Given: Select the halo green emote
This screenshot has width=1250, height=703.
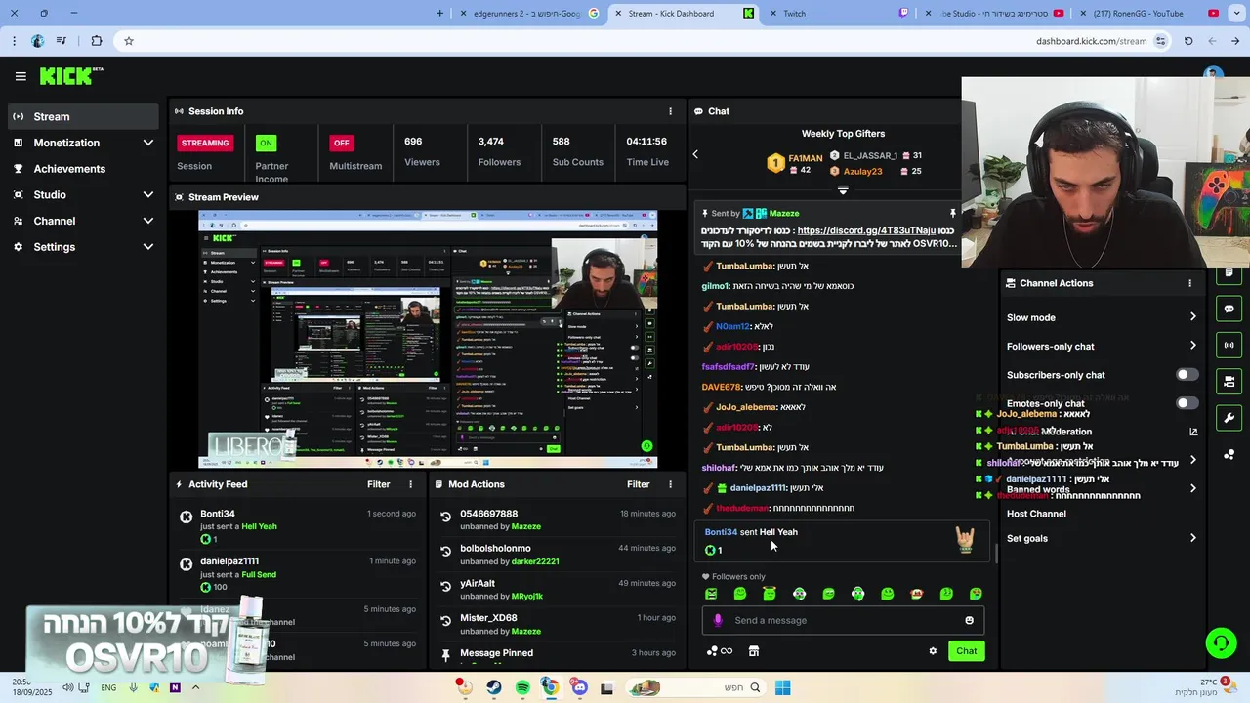Looking at the screenshot, I should [x=770, y=594].
